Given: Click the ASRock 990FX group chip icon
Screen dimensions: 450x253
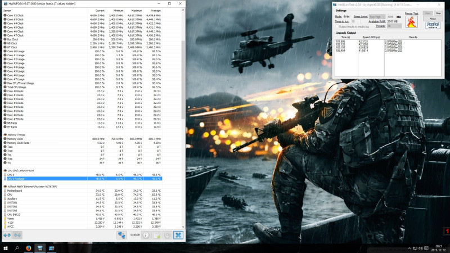Looking at the screenshot, I should click(x=5, y=187).
